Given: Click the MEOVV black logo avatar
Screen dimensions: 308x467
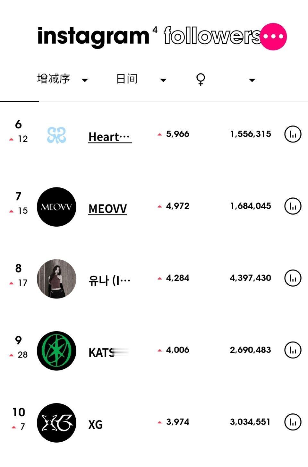Looking at the screenshot, I should 56,207.
